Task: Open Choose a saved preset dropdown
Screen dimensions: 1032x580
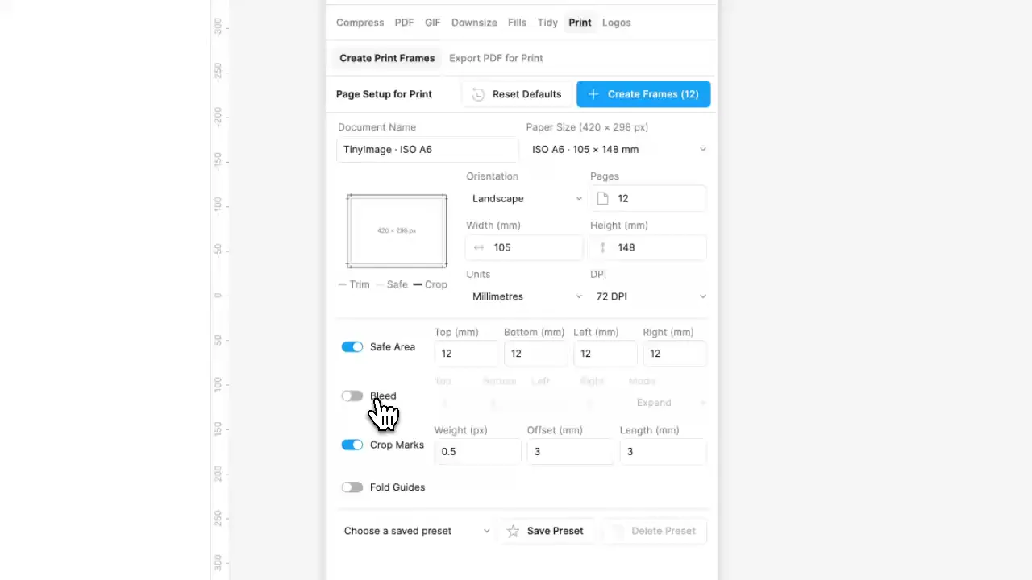Action: pos(416,531)
